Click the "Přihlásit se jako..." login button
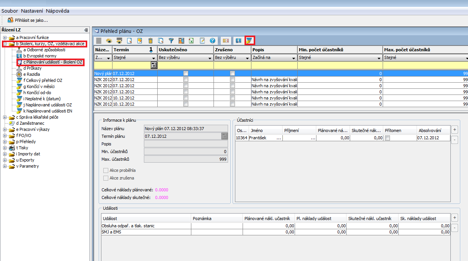 point(28,20)
